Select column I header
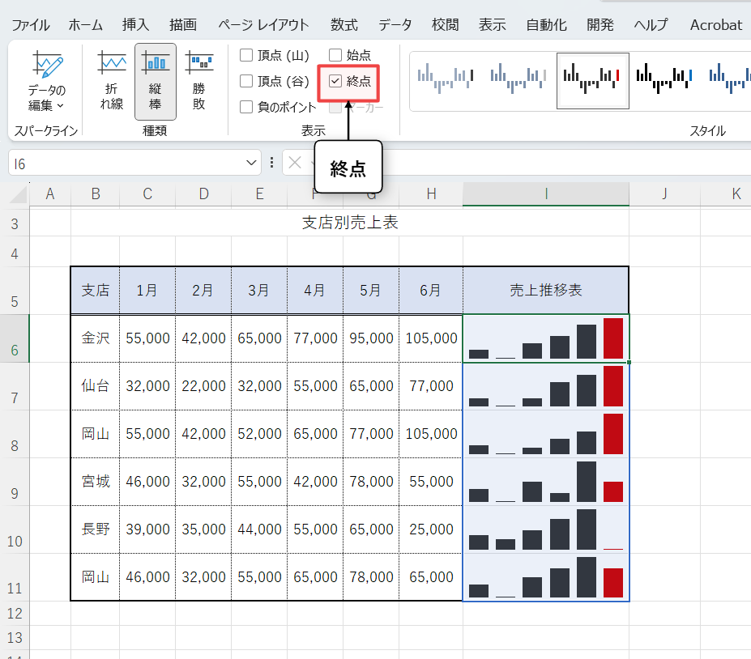The height and width of the screenshot is (659, 751). coord(545,193)
